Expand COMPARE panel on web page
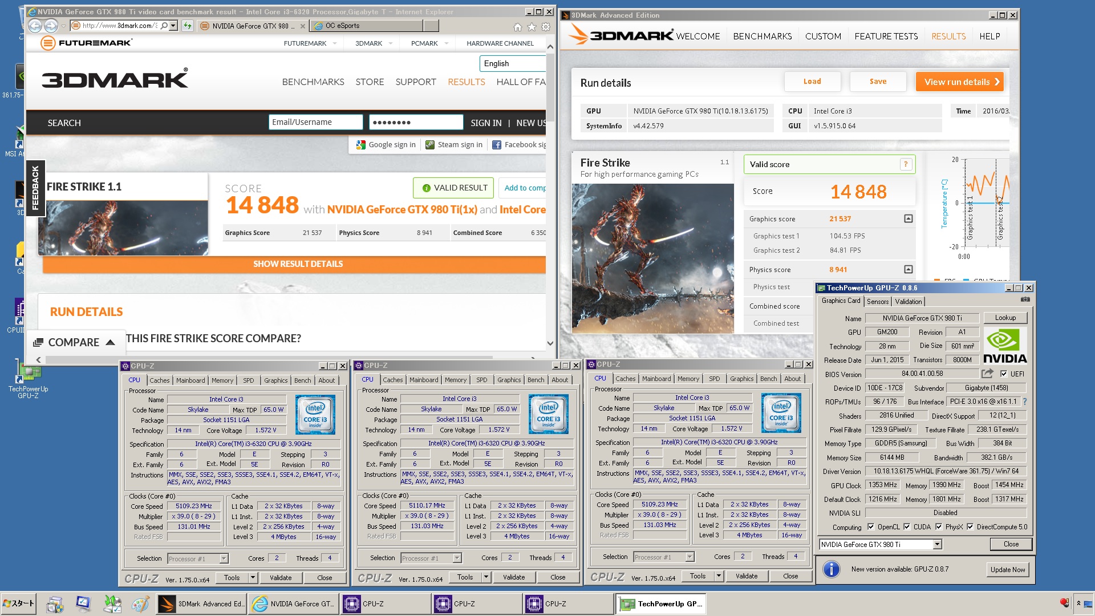Viewport: 1095px width, 616px height. click(x=75, y=342)
